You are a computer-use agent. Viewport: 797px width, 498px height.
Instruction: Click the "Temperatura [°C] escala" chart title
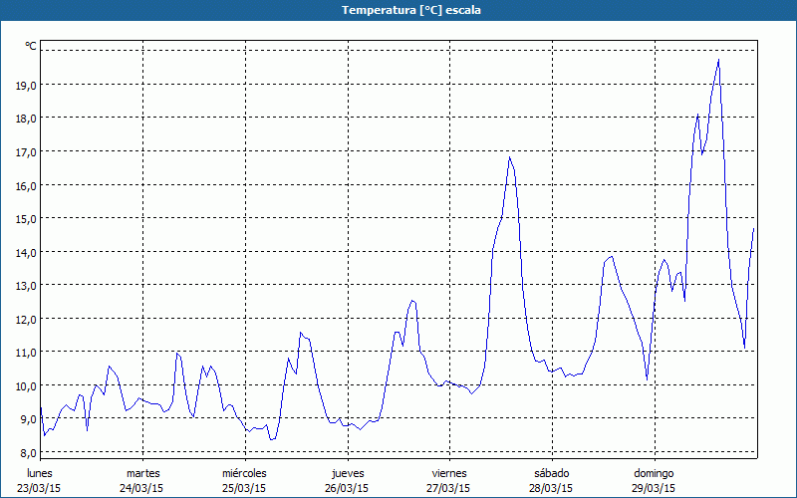tap(398, 10)
